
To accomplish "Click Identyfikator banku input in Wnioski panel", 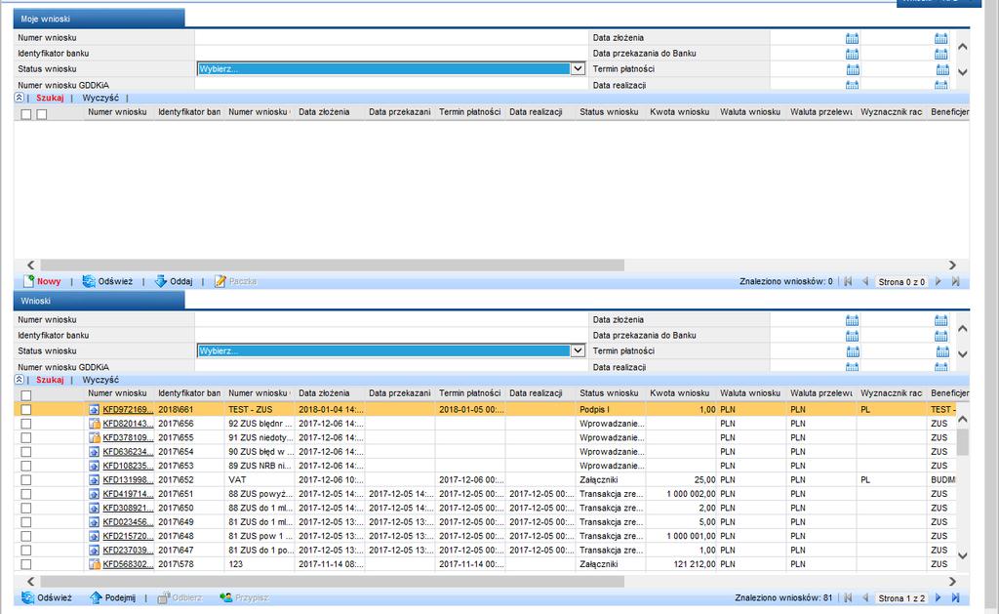I will coord(391,336).
